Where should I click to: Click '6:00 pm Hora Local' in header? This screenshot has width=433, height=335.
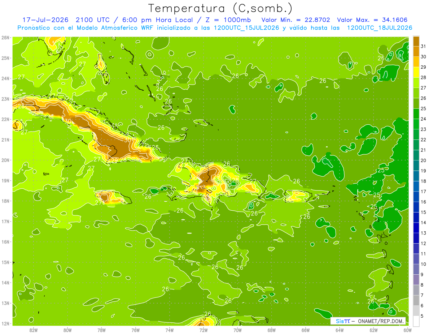[x=157, y=20]
